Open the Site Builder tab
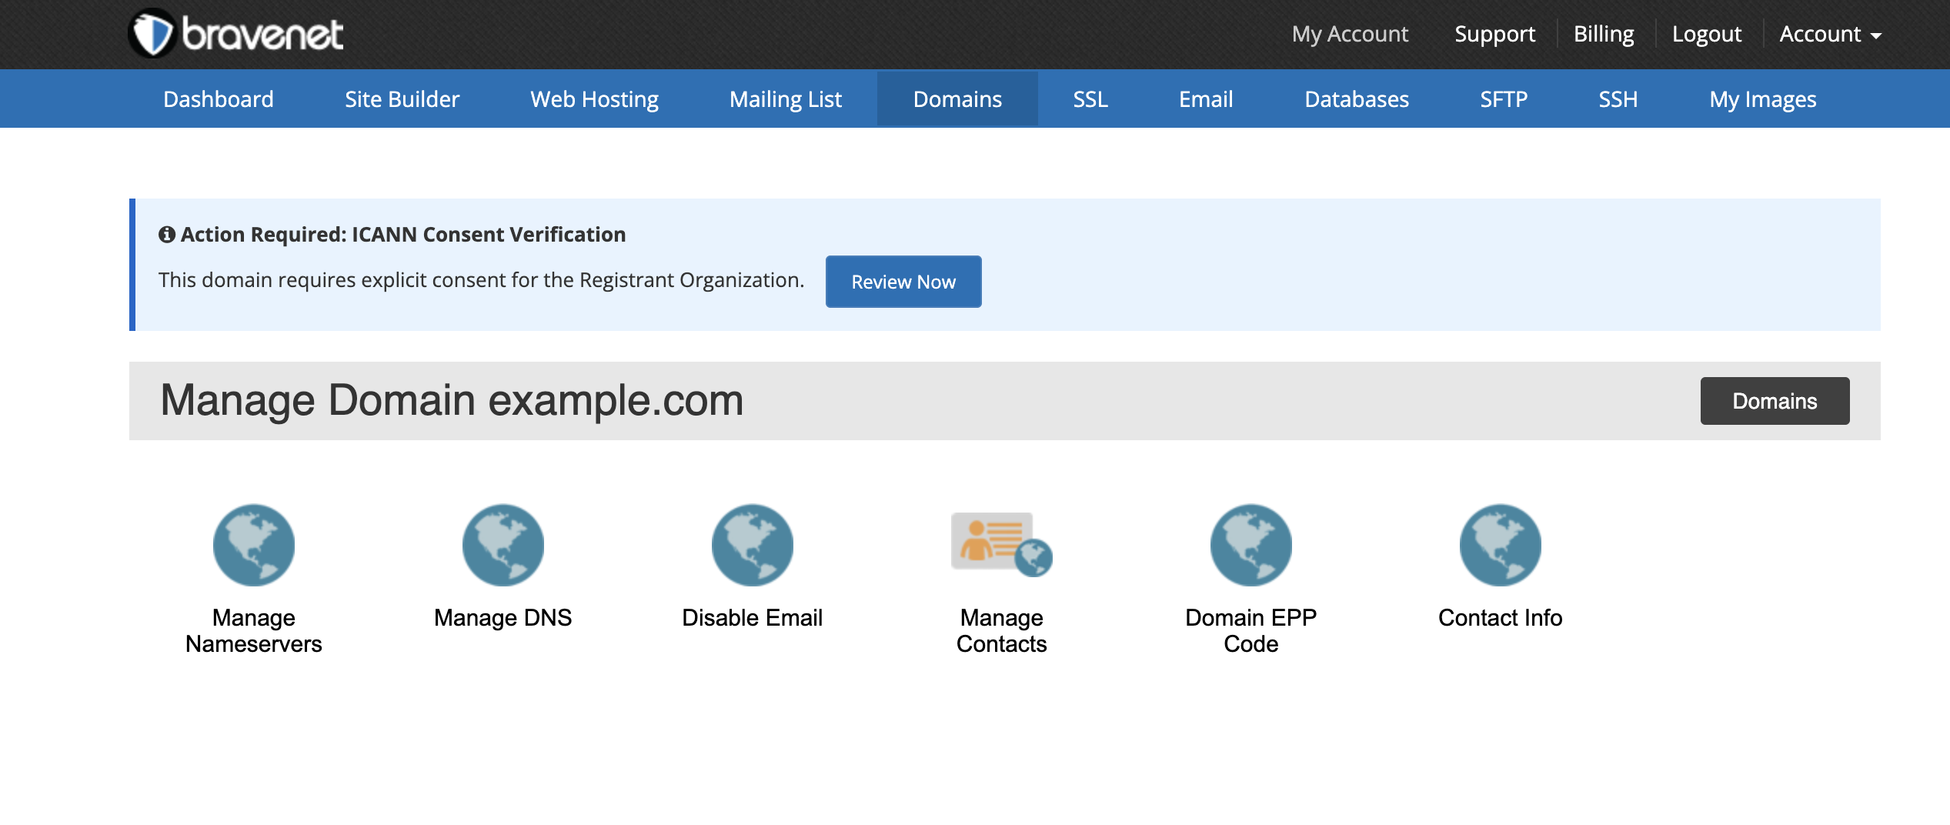This screenshot has width=1950, height=825. (402, 99)
